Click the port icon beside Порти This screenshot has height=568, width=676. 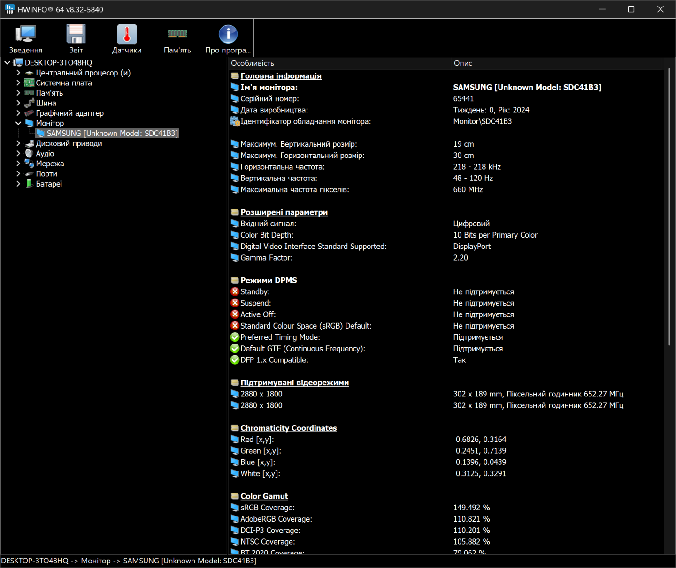point(29,174)
